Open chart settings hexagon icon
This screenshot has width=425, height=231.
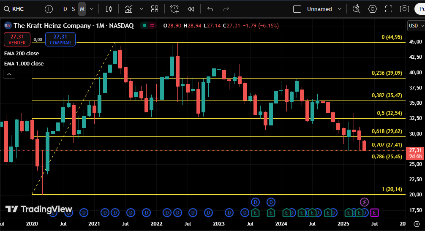pyautogui.click(x=373, y=9)
